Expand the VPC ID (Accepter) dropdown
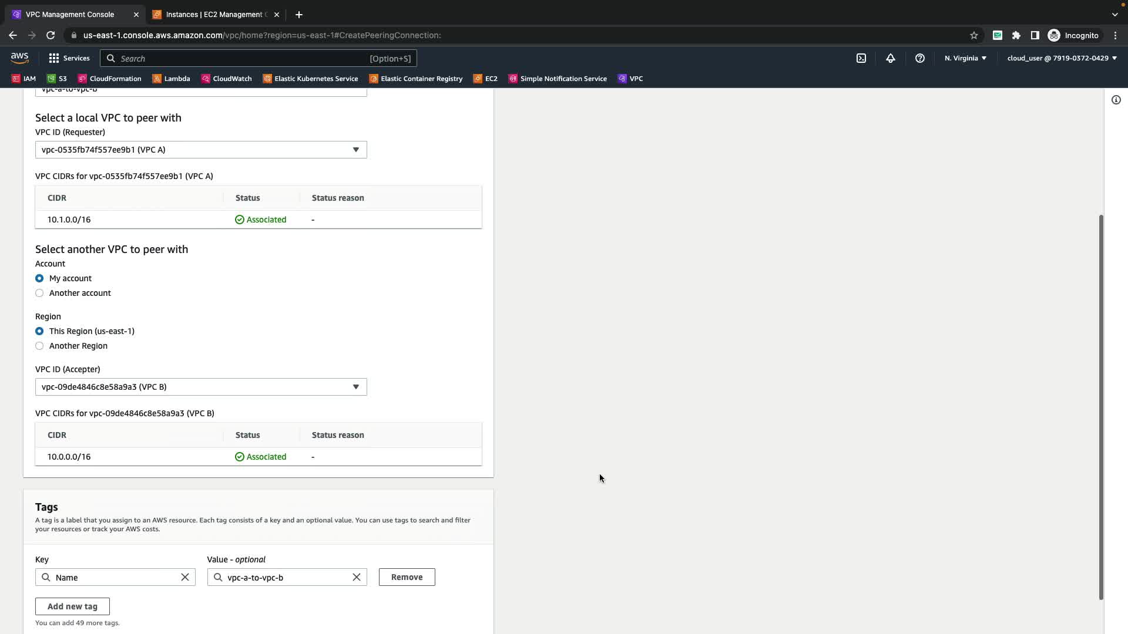 201,387
